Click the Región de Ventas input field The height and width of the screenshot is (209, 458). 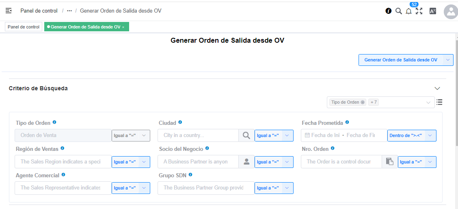[63, 162]
